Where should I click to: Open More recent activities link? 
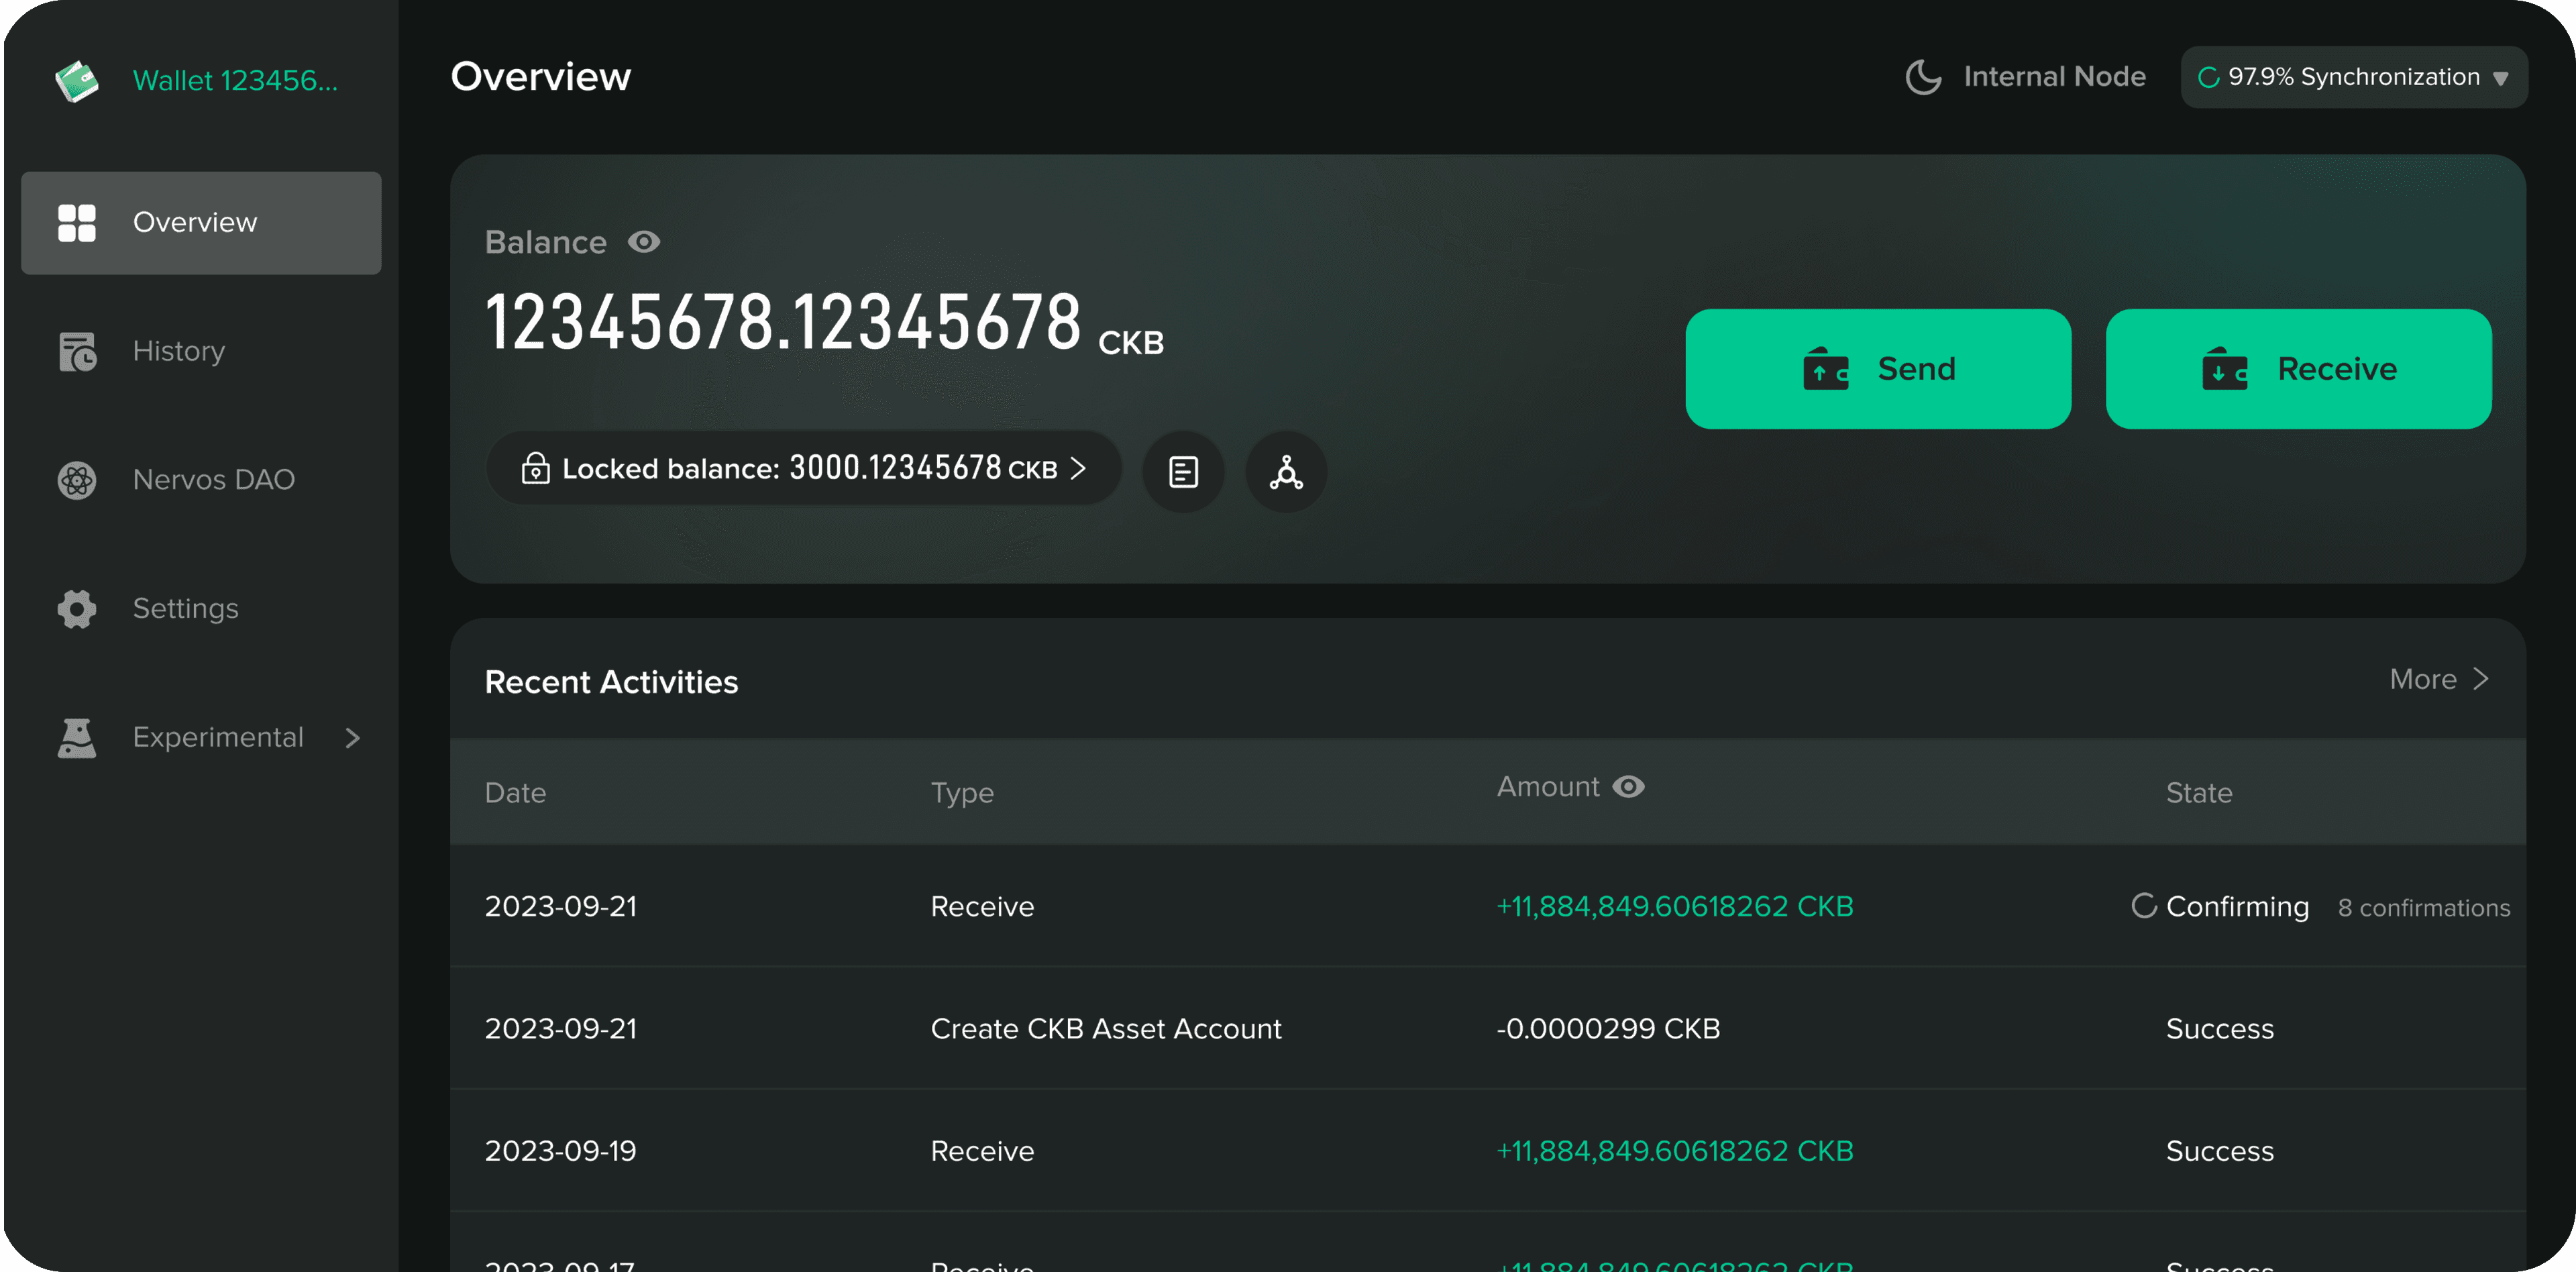click(2438, 679)
